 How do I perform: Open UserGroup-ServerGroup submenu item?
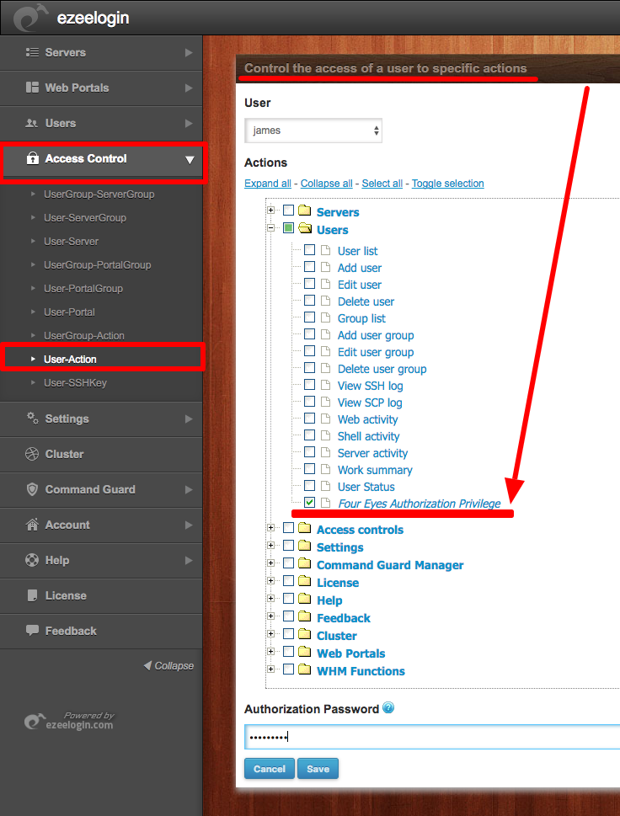pos(99,195)
